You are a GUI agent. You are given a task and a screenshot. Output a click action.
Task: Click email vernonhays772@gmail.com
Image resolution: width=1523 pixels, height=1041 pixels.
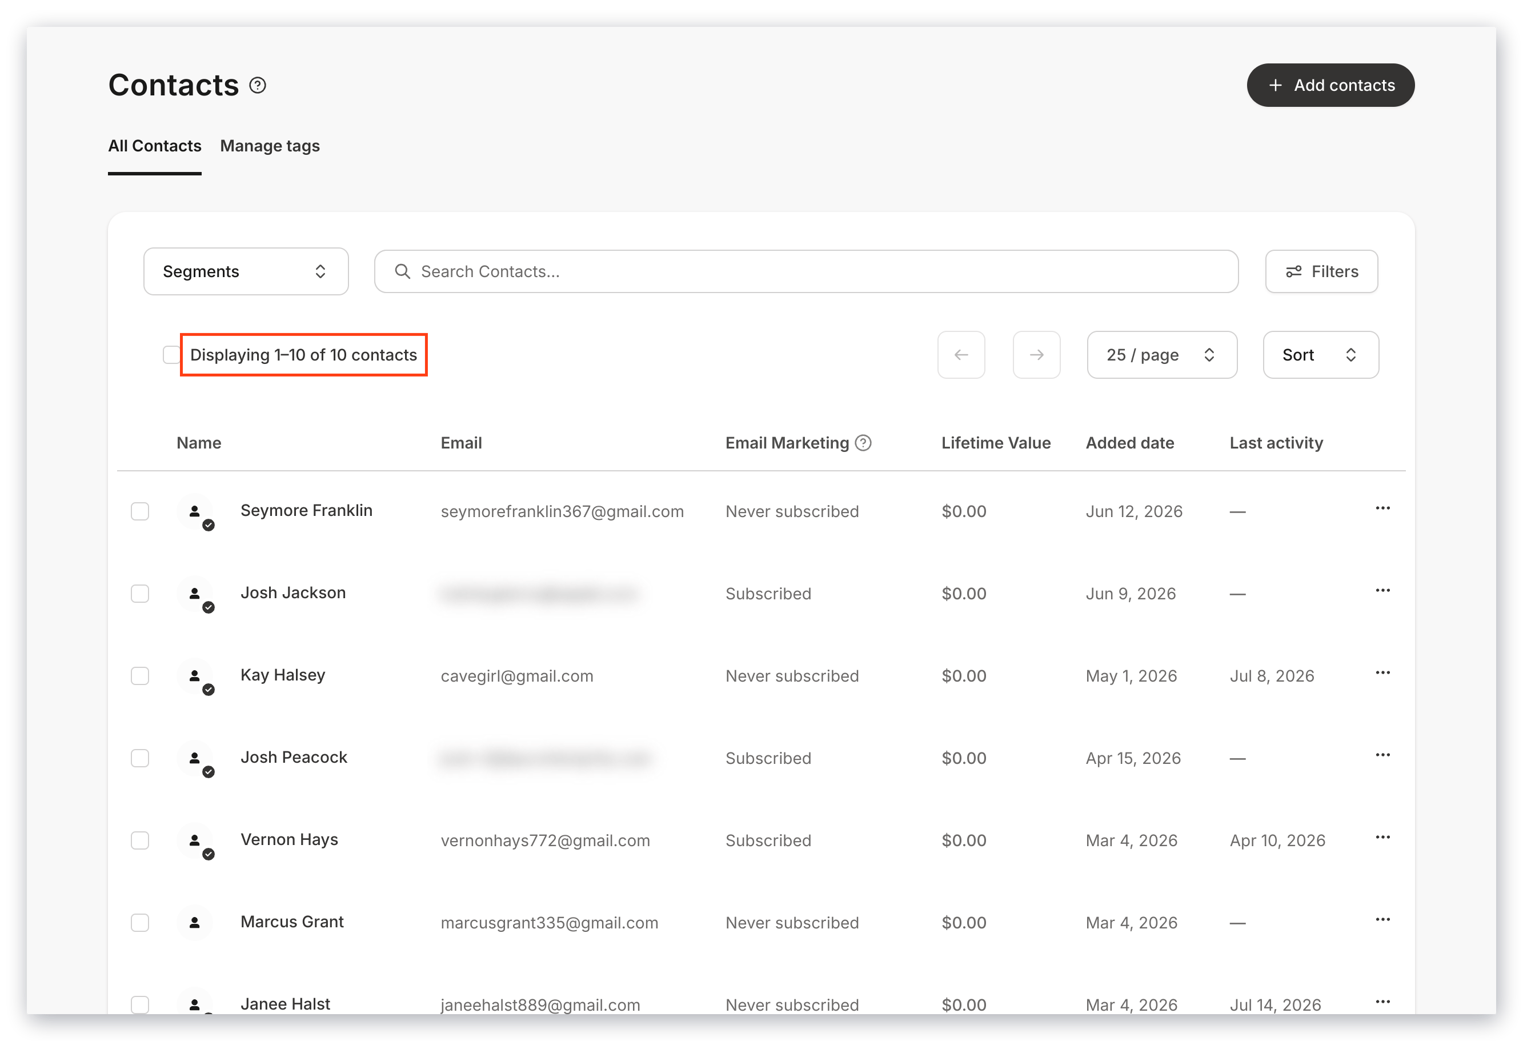point(545,841)
